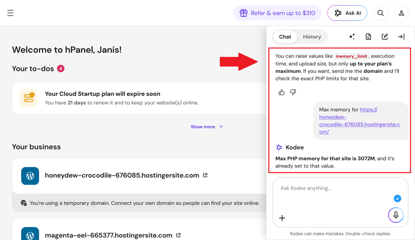Open magenta-eel-665377.hostingersite.com site card
Viewport: 415px width, 240px height.
pos(139,229)
